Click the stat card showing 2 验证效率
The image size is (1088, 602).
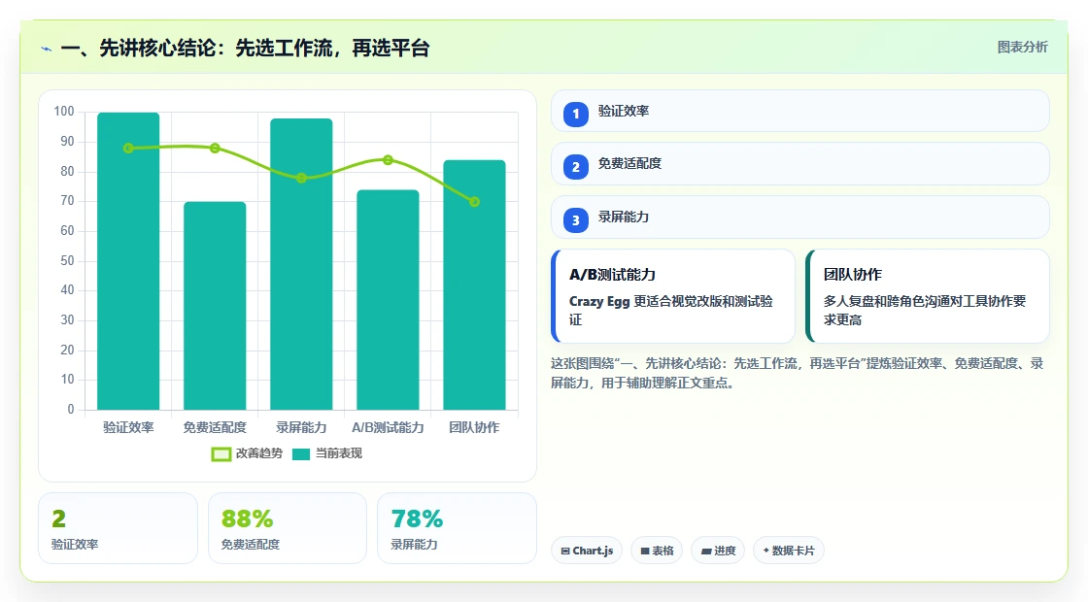pos(118,528)
